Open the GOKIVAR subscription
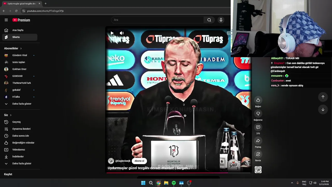 coord(20,76)
